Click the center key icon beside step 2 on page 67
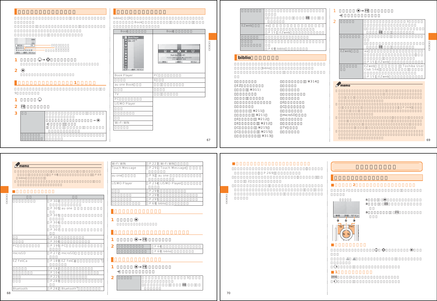Image resolution: width=437 pixels, height=301 pixels. 23,70
